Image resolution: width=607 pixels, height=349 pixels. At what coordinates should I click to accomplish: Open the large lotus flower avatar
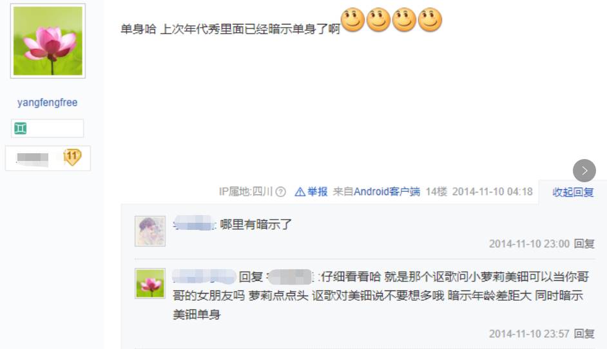pos(48,41)
